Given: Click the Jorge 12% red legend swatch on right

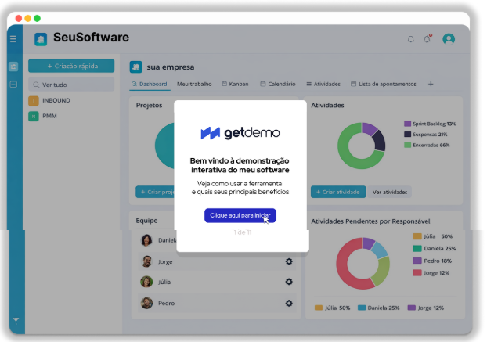Looking at the screenshot, I should click(x=417, y=273).
